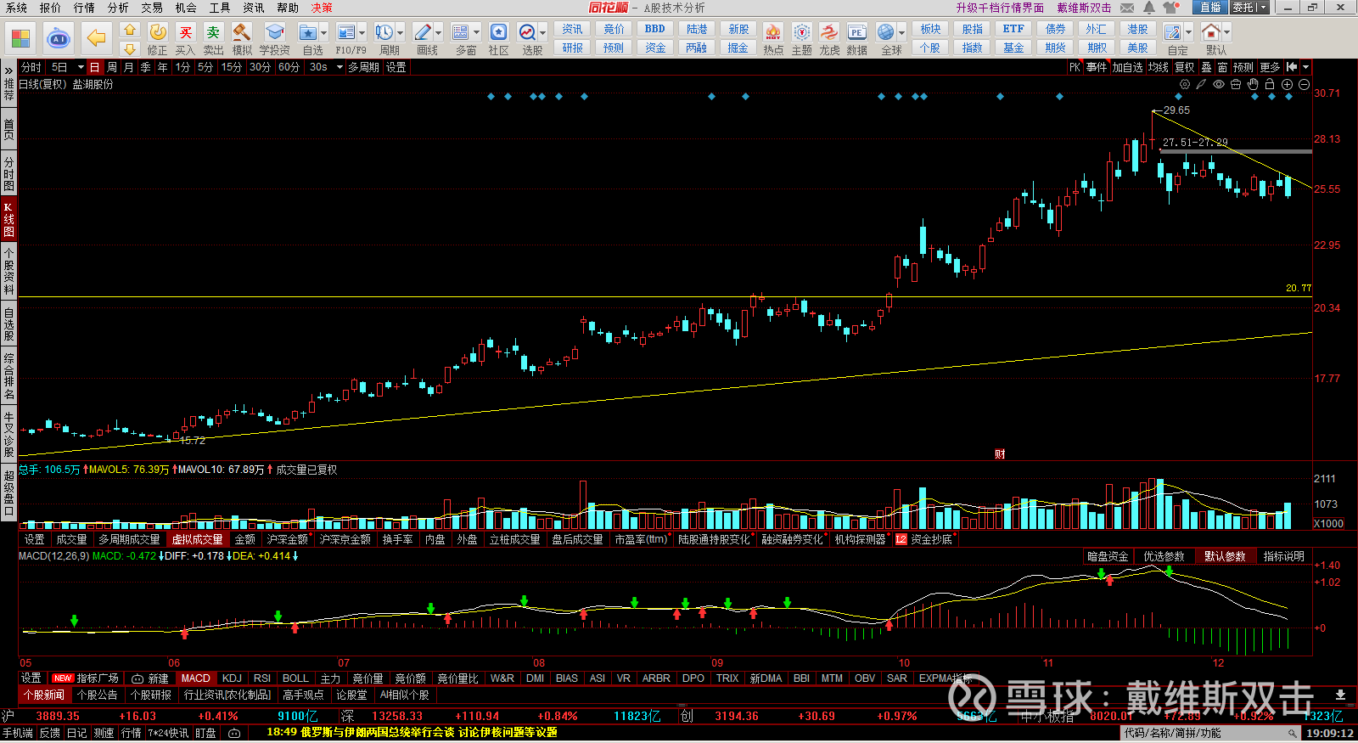Click the BBD button
The width and height of the screenshot is (1358, 743).
pos(655,29)
